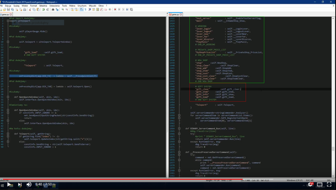This screenshot has width=336, height=190.
Task: Open Find with the binoculars icon
Action: pos(53,9)
